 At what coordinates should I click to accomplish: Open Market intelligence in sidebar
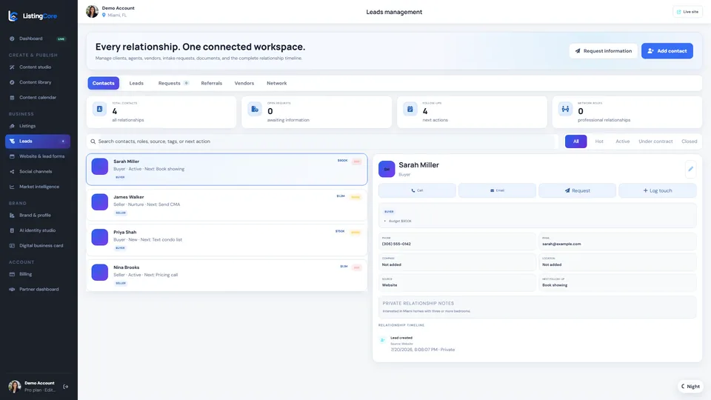38,187
